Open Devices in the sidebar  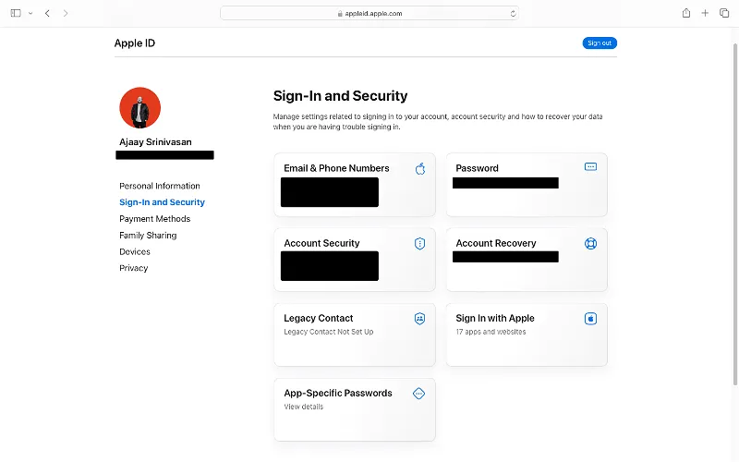click(135, 251)
